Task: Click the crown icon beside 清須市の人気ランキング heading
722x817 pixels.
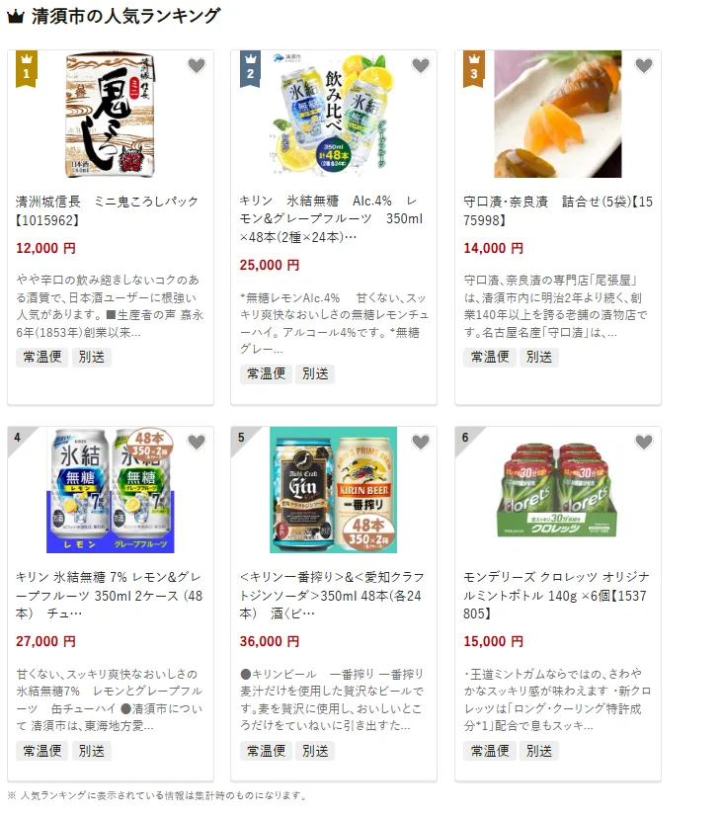Action: tap(16, 16)
